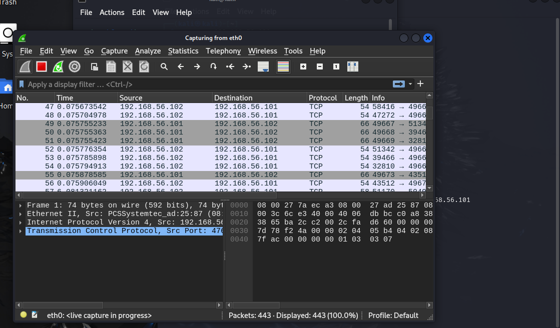Go back to previous packet arrow
The width and height of the screenshot is (560, 328).
[x=181, y=66]
